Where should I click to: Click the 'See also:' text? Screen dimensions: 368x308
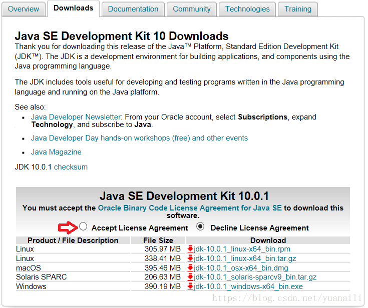click(x=30, y=107)
